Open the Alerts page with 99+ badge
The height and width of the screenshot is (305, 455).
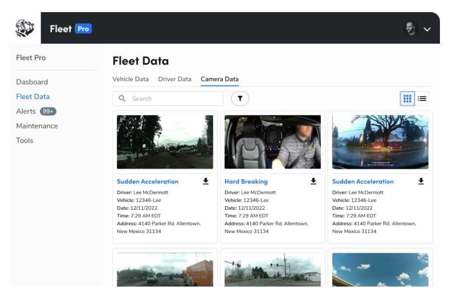pos(27,111)
